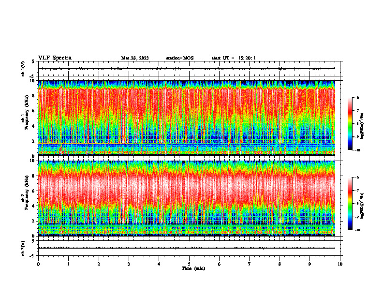
Task: Click the "-6" label on ch.1 color scale
Action: (356, 97)
